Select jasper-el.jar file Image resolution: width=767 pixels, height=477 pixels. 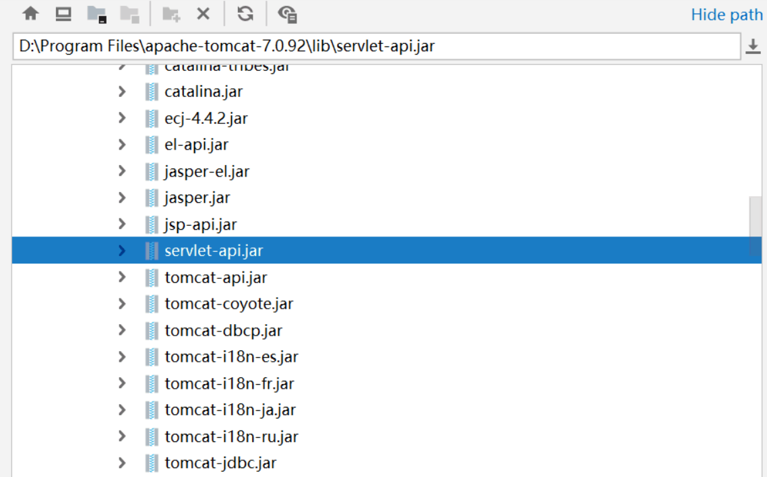(207, 171)
